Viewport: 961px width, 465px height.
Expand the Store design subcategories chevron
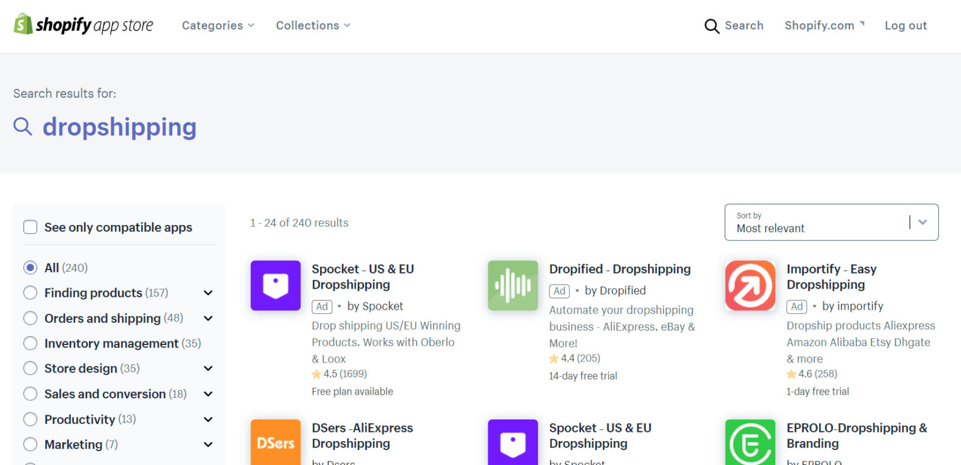click(208, 368)
